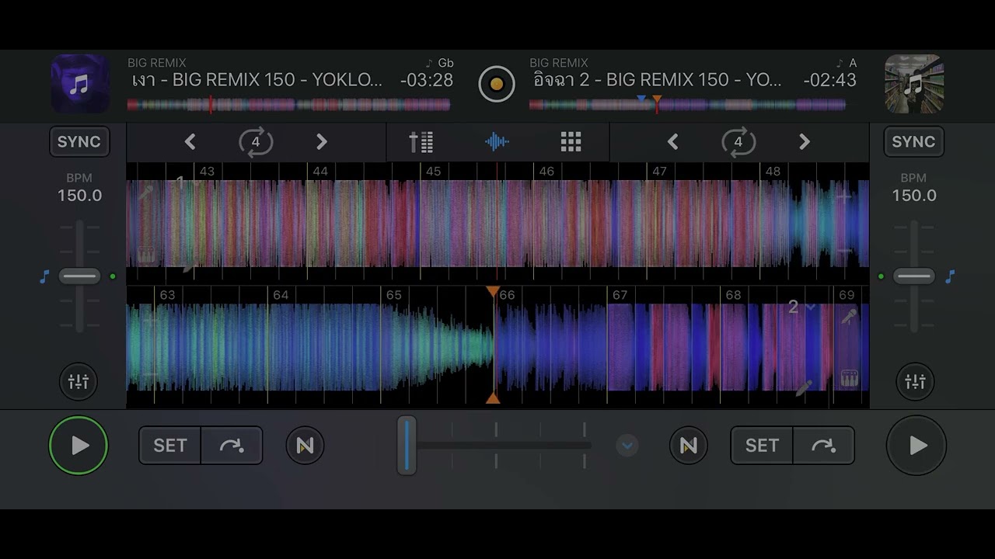Double the left deck loop length
The height and width of the screenshot is (559, 995).
[x=322, y=142]
